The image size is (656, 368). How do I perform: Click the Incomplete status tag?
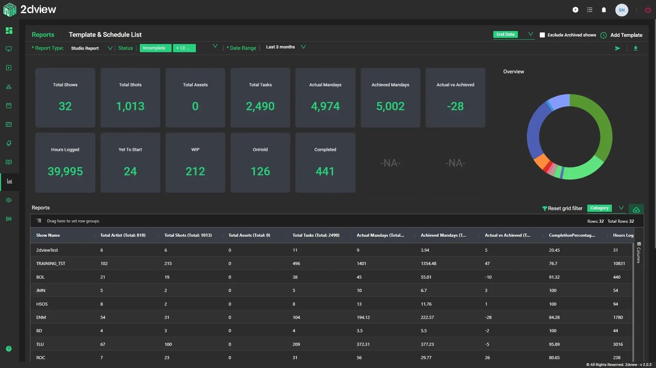(156, 48)
